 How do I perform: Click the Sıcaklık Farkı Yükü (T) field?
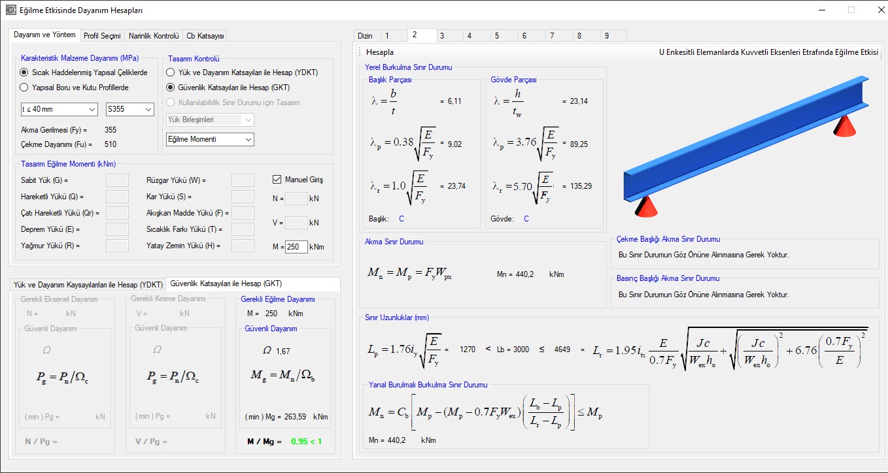(243, 229)
